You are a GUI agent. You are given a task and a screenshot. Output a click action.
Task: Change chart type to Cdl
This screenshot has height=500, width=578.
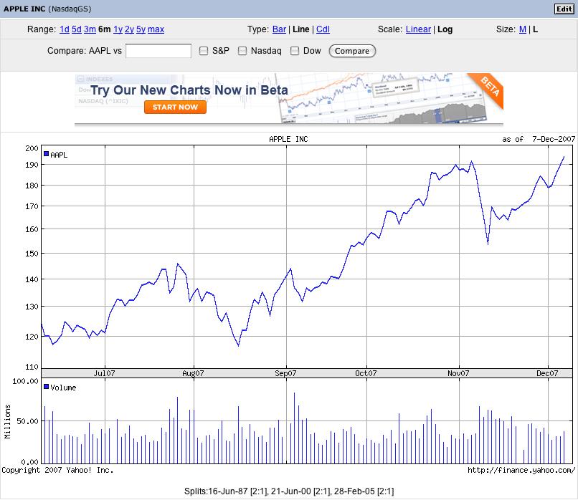[323, 29]
